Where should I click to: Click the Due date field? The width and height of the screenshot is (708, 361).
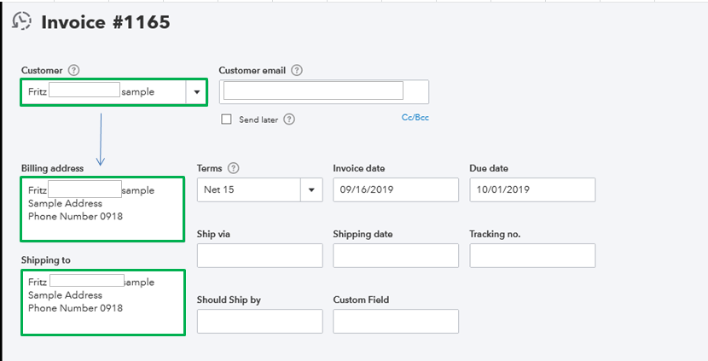tap(532, 189)
